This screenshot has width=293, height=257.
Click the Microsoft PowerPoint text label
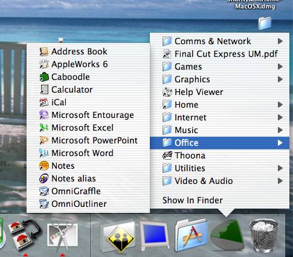[x=94, y=140]
